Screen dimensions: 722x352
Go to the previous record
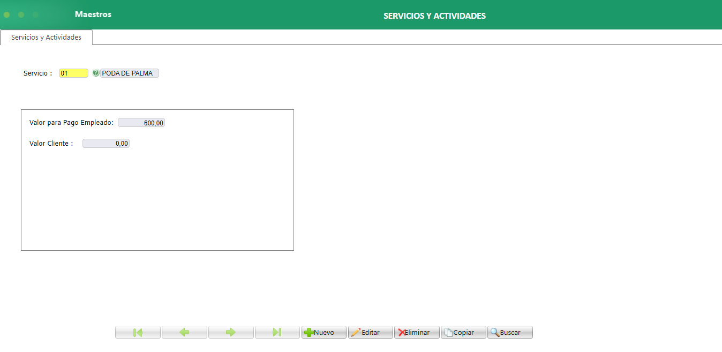pyautogui.click(x=184, y=332)
